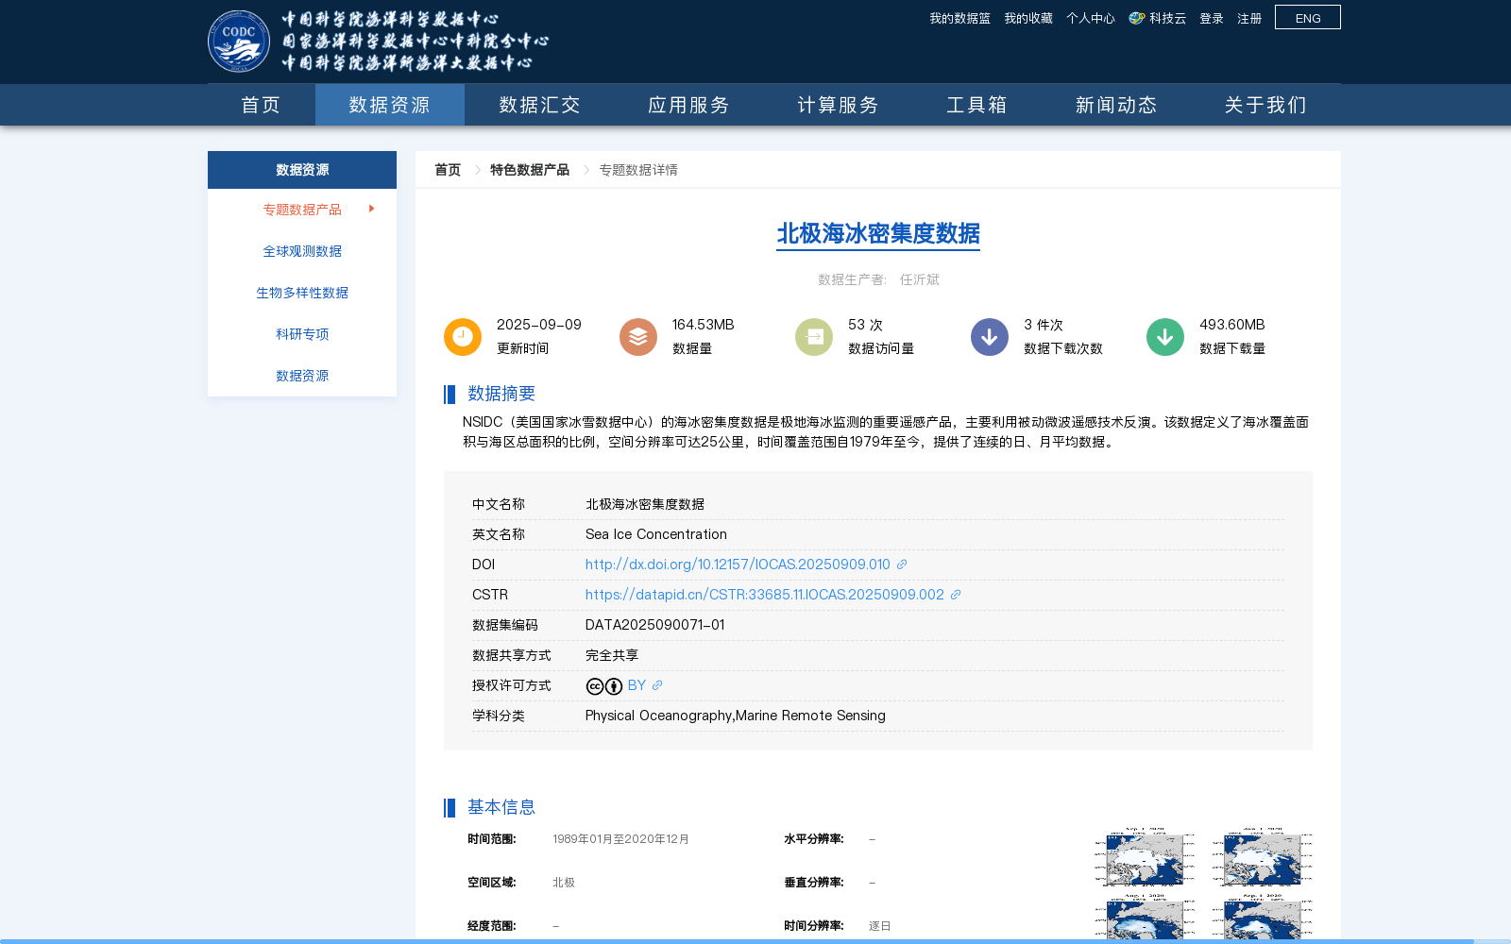Image resolution: width=1511 pixels, height=944 pixels.
Task: Select 专题数据产品 in the sidebar
Action: click(x=302, y=210)
